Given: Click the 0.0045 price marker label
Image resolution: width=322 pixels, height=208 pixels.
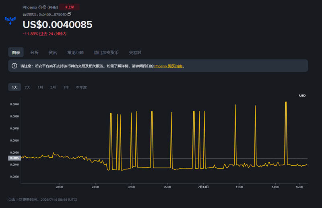Looking at the screenshot, I should [14, 158].
